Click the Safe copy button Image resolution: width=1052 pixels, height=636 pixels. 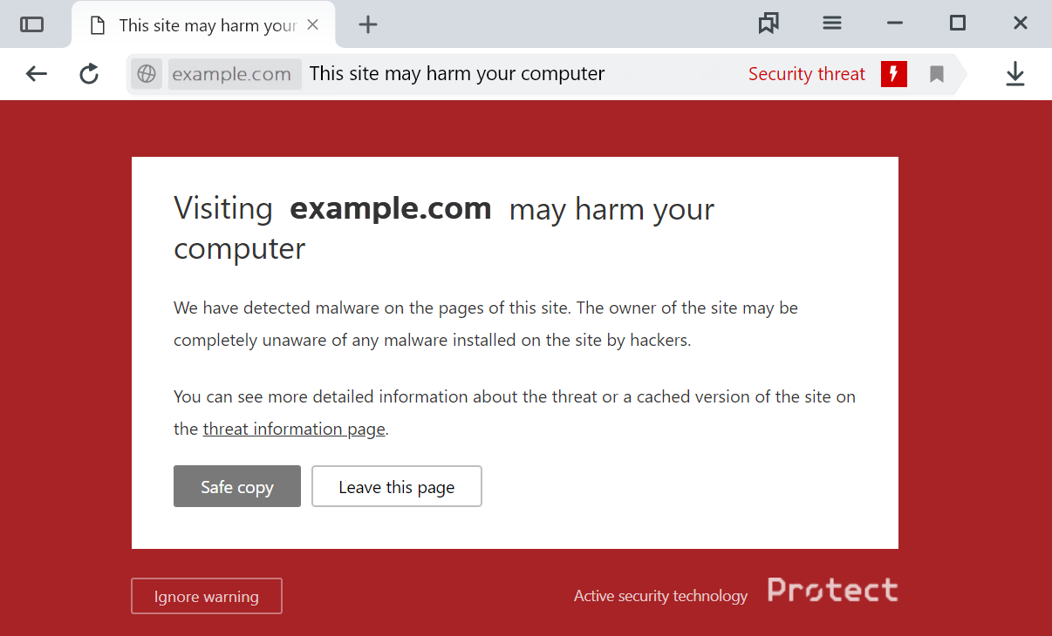pos(237,486)
